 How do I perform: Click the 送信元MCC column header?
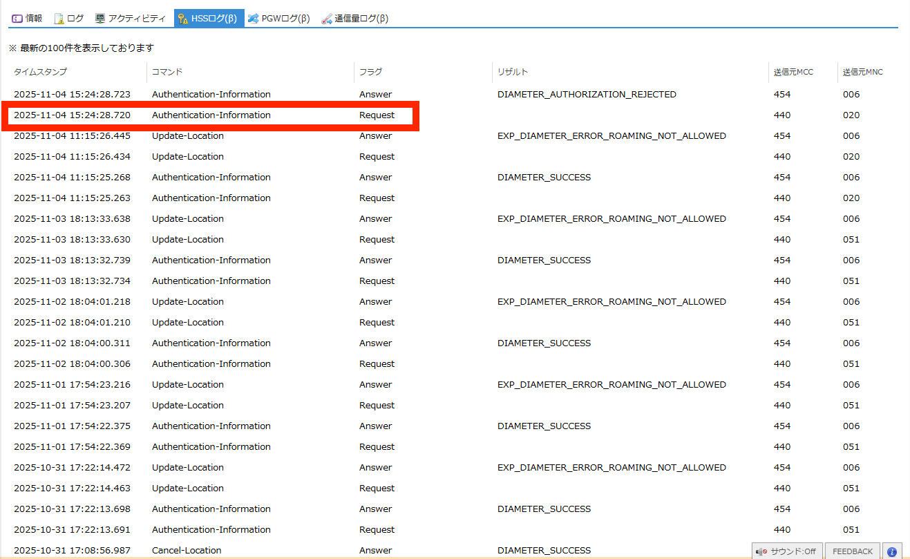point(793,72)
